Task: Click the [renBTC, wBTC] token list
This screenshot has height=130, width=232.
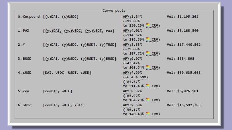Action: tap(58, 91)
